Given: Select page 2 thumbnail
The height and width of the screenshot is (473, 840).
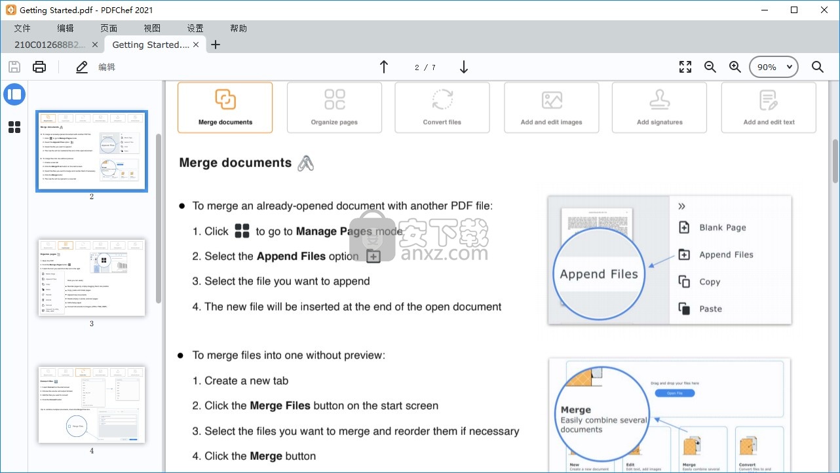Looking at the screenshot, I should click(92, 151).
